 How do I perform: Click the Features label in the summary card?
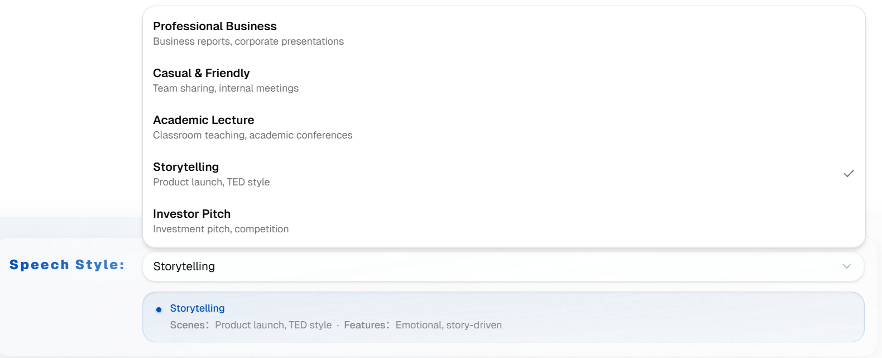(366, 325)
